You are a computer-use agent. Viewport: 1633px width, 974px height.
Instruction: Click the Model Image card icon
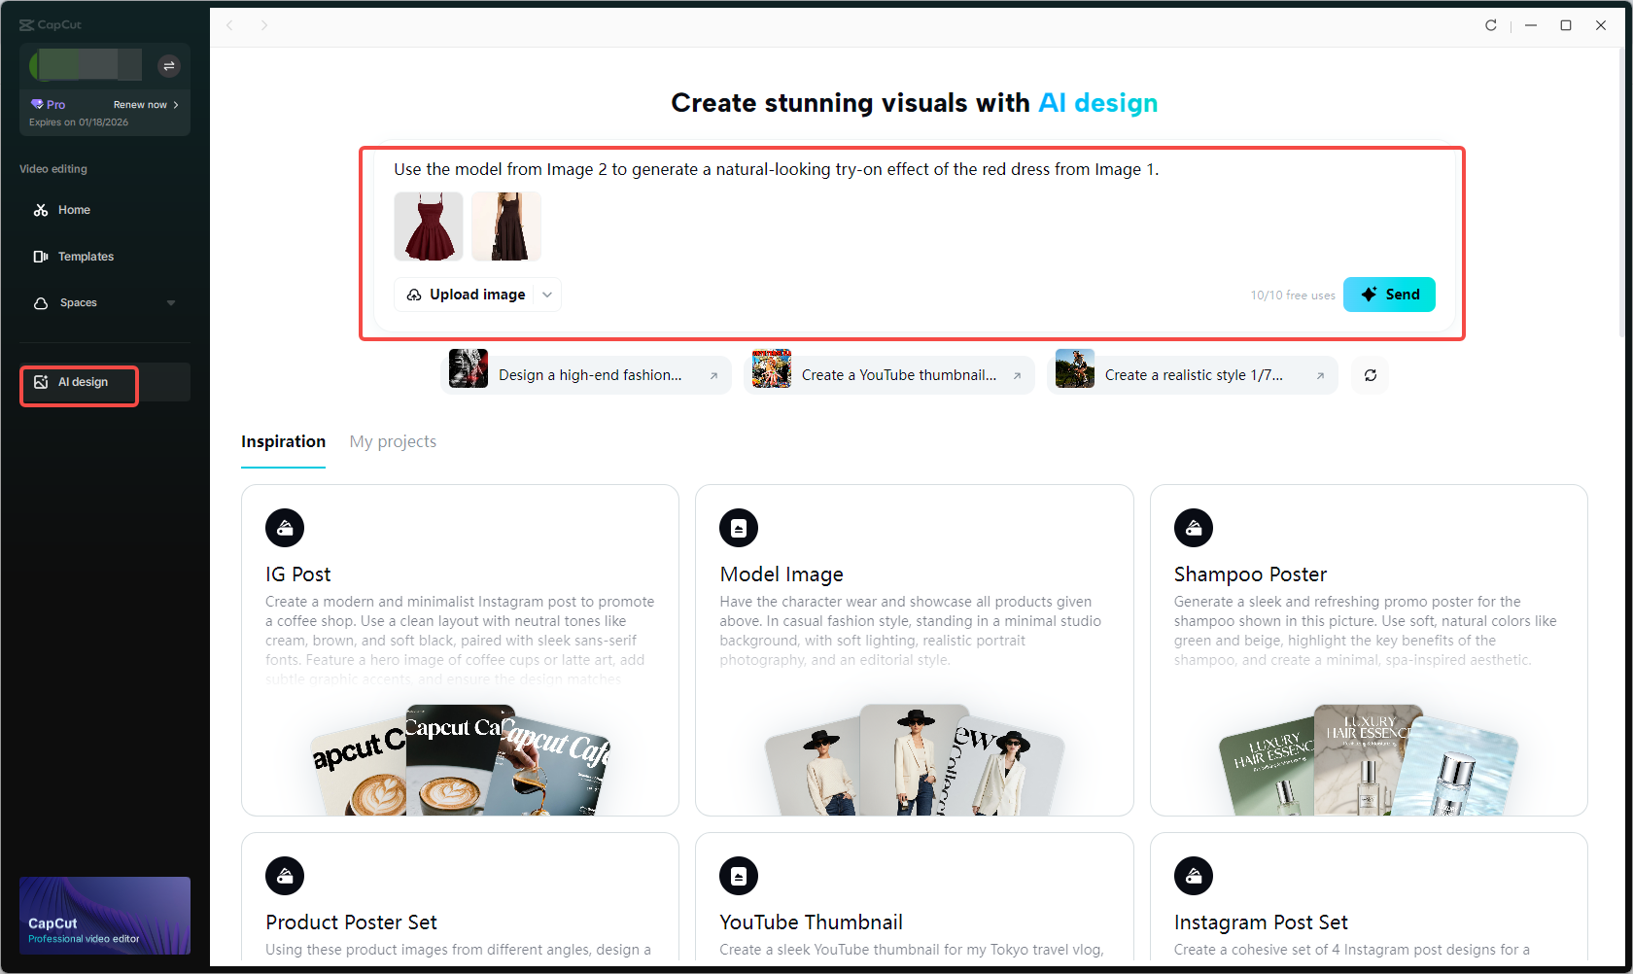739,528
